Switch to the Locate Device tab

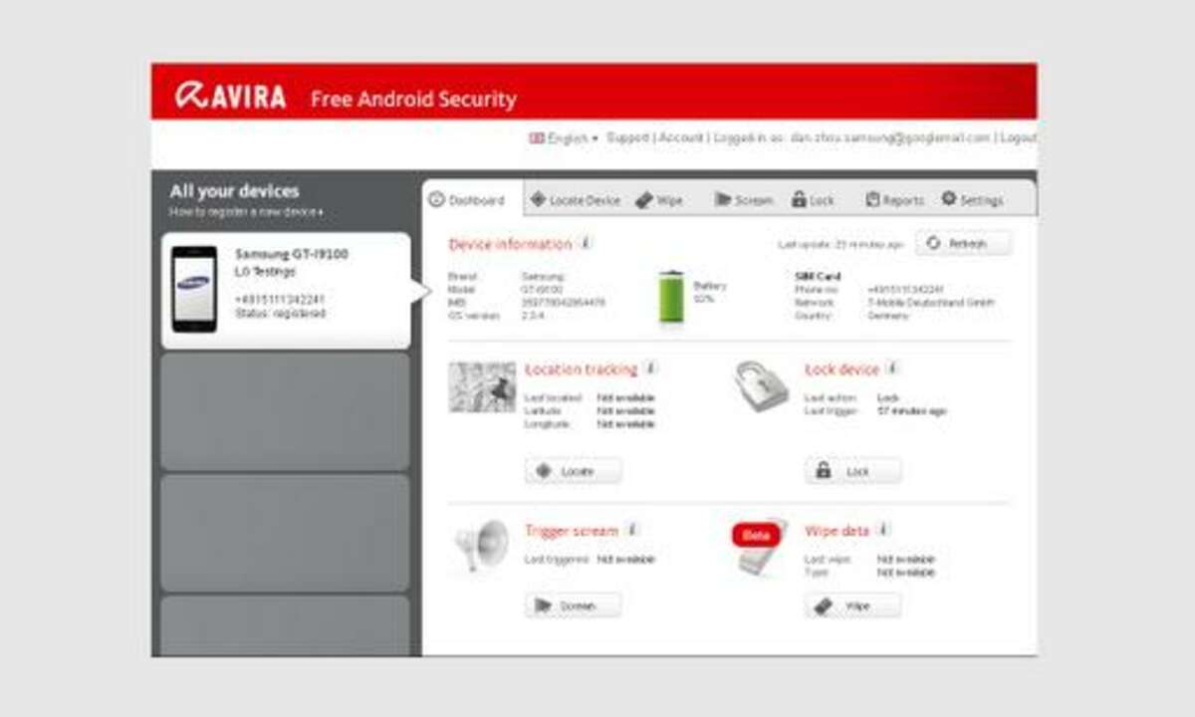575,199
